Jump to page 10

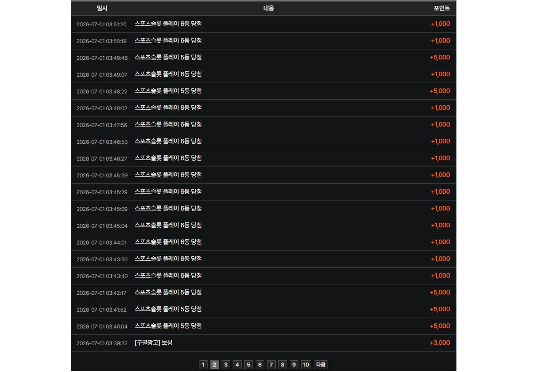(x=306, y=364)
